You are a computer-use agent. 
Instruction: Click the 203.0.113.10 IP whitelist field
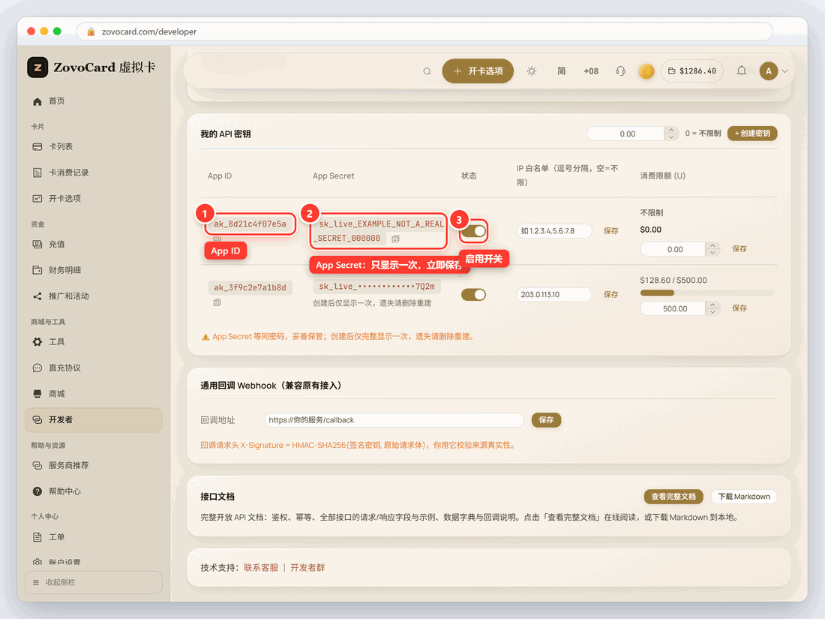(554, 294)
